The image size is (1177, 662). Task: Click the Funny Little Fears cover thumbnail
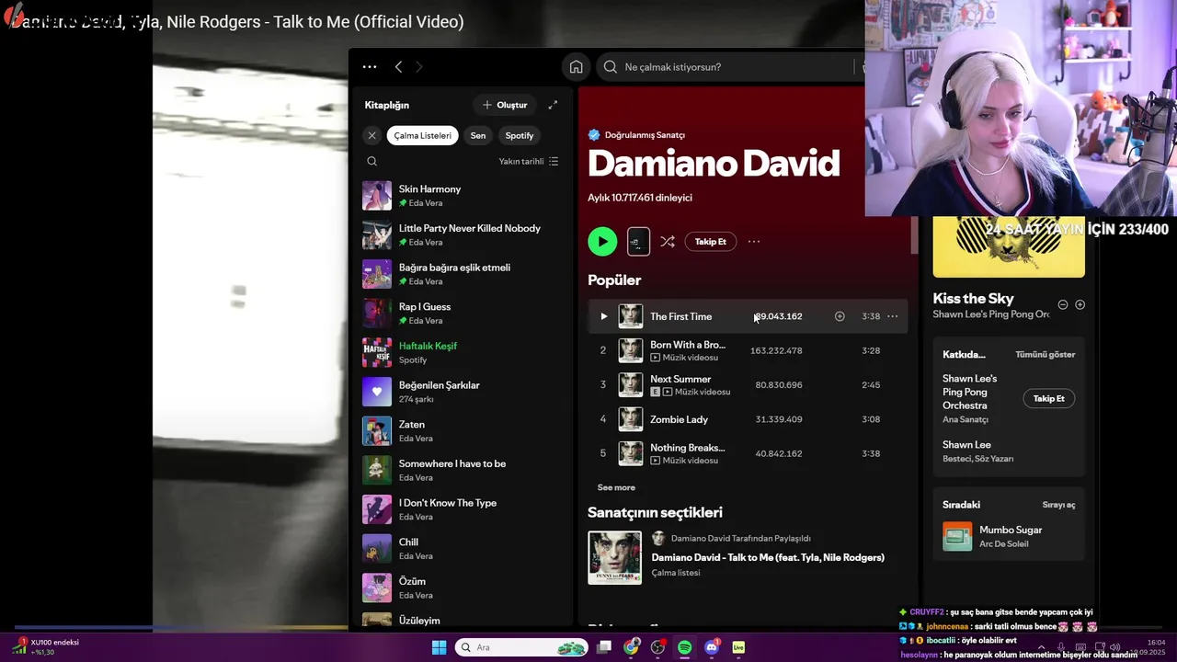pos(615,558)
